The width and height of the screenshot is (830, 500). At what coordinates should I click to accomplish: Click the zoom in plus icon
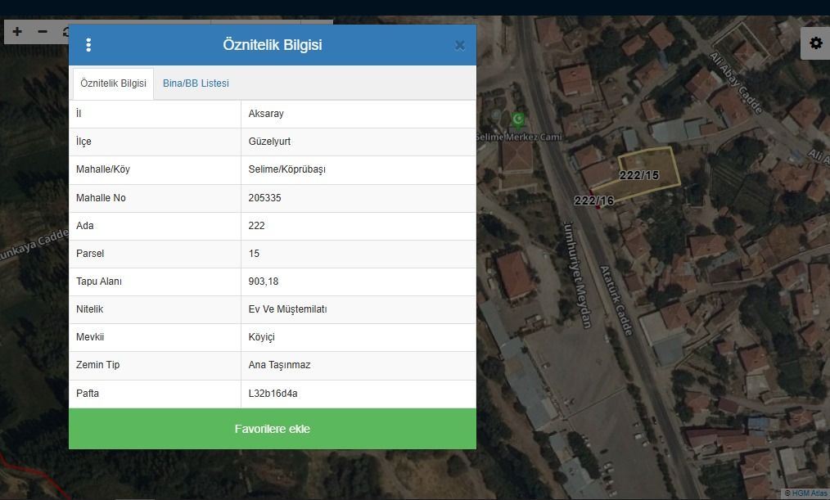click(17, 32)
